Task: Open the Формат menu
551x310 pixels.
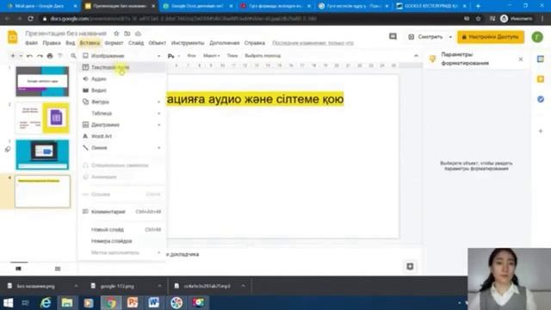Action: coord(114,43)
